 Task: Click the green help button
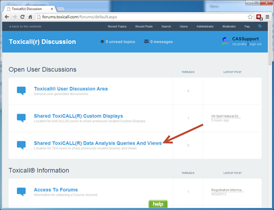click(158, 204)
